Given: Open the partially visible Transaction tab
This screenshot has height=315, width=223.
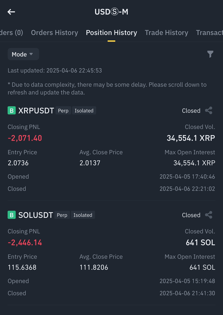Looking at the screenshot, I should tap(209, 33).
